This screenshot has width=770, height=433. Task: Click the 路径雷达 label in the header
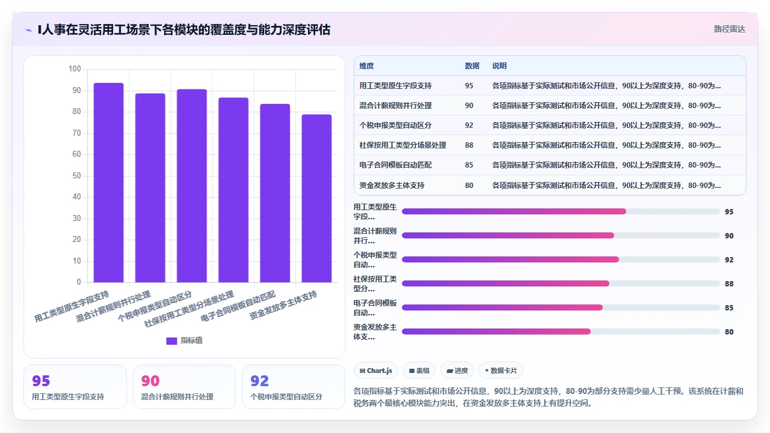coord(729,29)
